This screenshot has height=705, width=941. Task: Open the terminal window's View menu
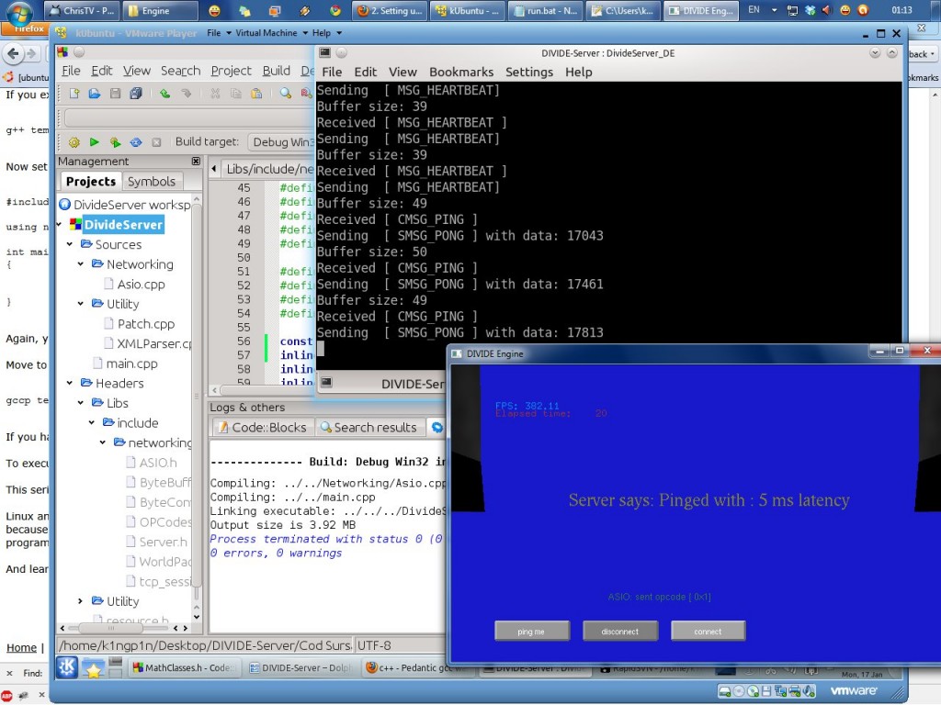coord(402,72)
